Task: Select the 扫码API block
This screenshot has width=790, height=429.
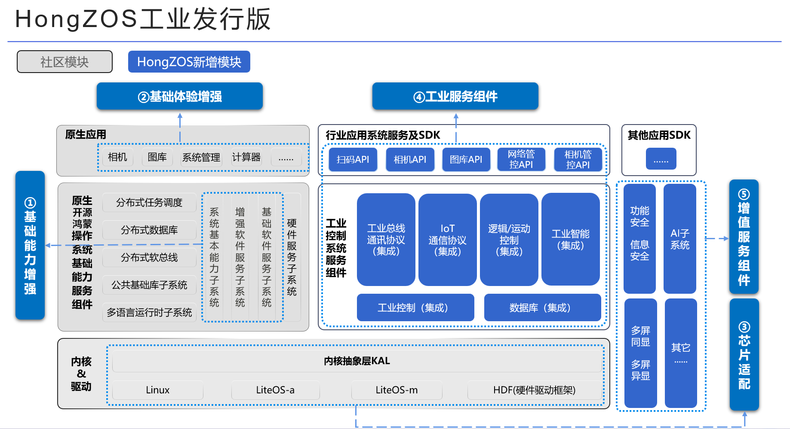Action: pyautogui.click(x=353, y=160)
